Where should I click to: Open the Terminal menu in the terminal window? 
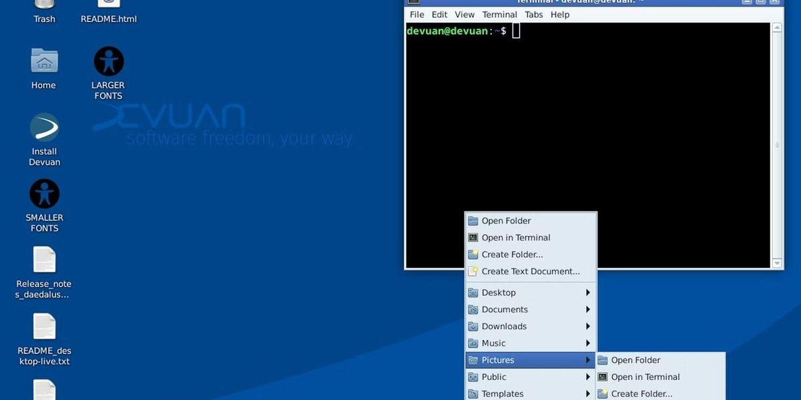coord(499,14)
